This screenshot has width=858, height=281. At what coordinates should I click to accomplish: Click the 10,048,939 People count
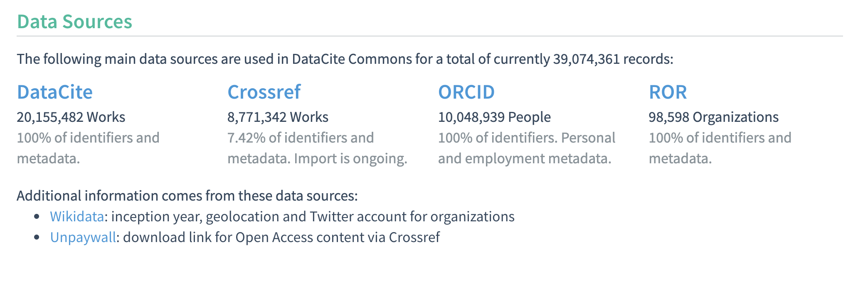coord(494,117)
